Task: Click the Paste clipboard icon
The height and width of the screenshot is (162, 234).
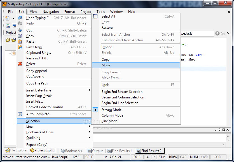Action: point(20,42)
